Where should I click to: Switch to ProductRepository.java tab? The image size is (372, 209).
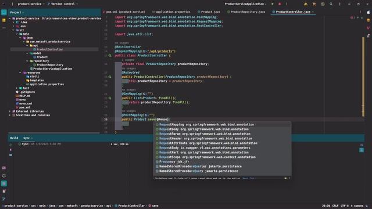click(x=246, y=12)
